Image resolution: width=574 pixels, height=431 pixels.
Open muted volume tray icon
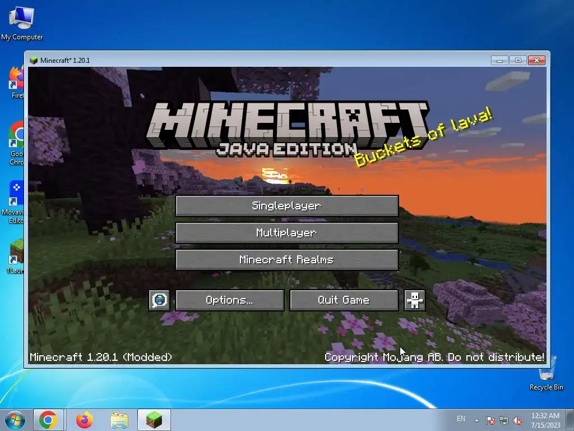[517, 420]
